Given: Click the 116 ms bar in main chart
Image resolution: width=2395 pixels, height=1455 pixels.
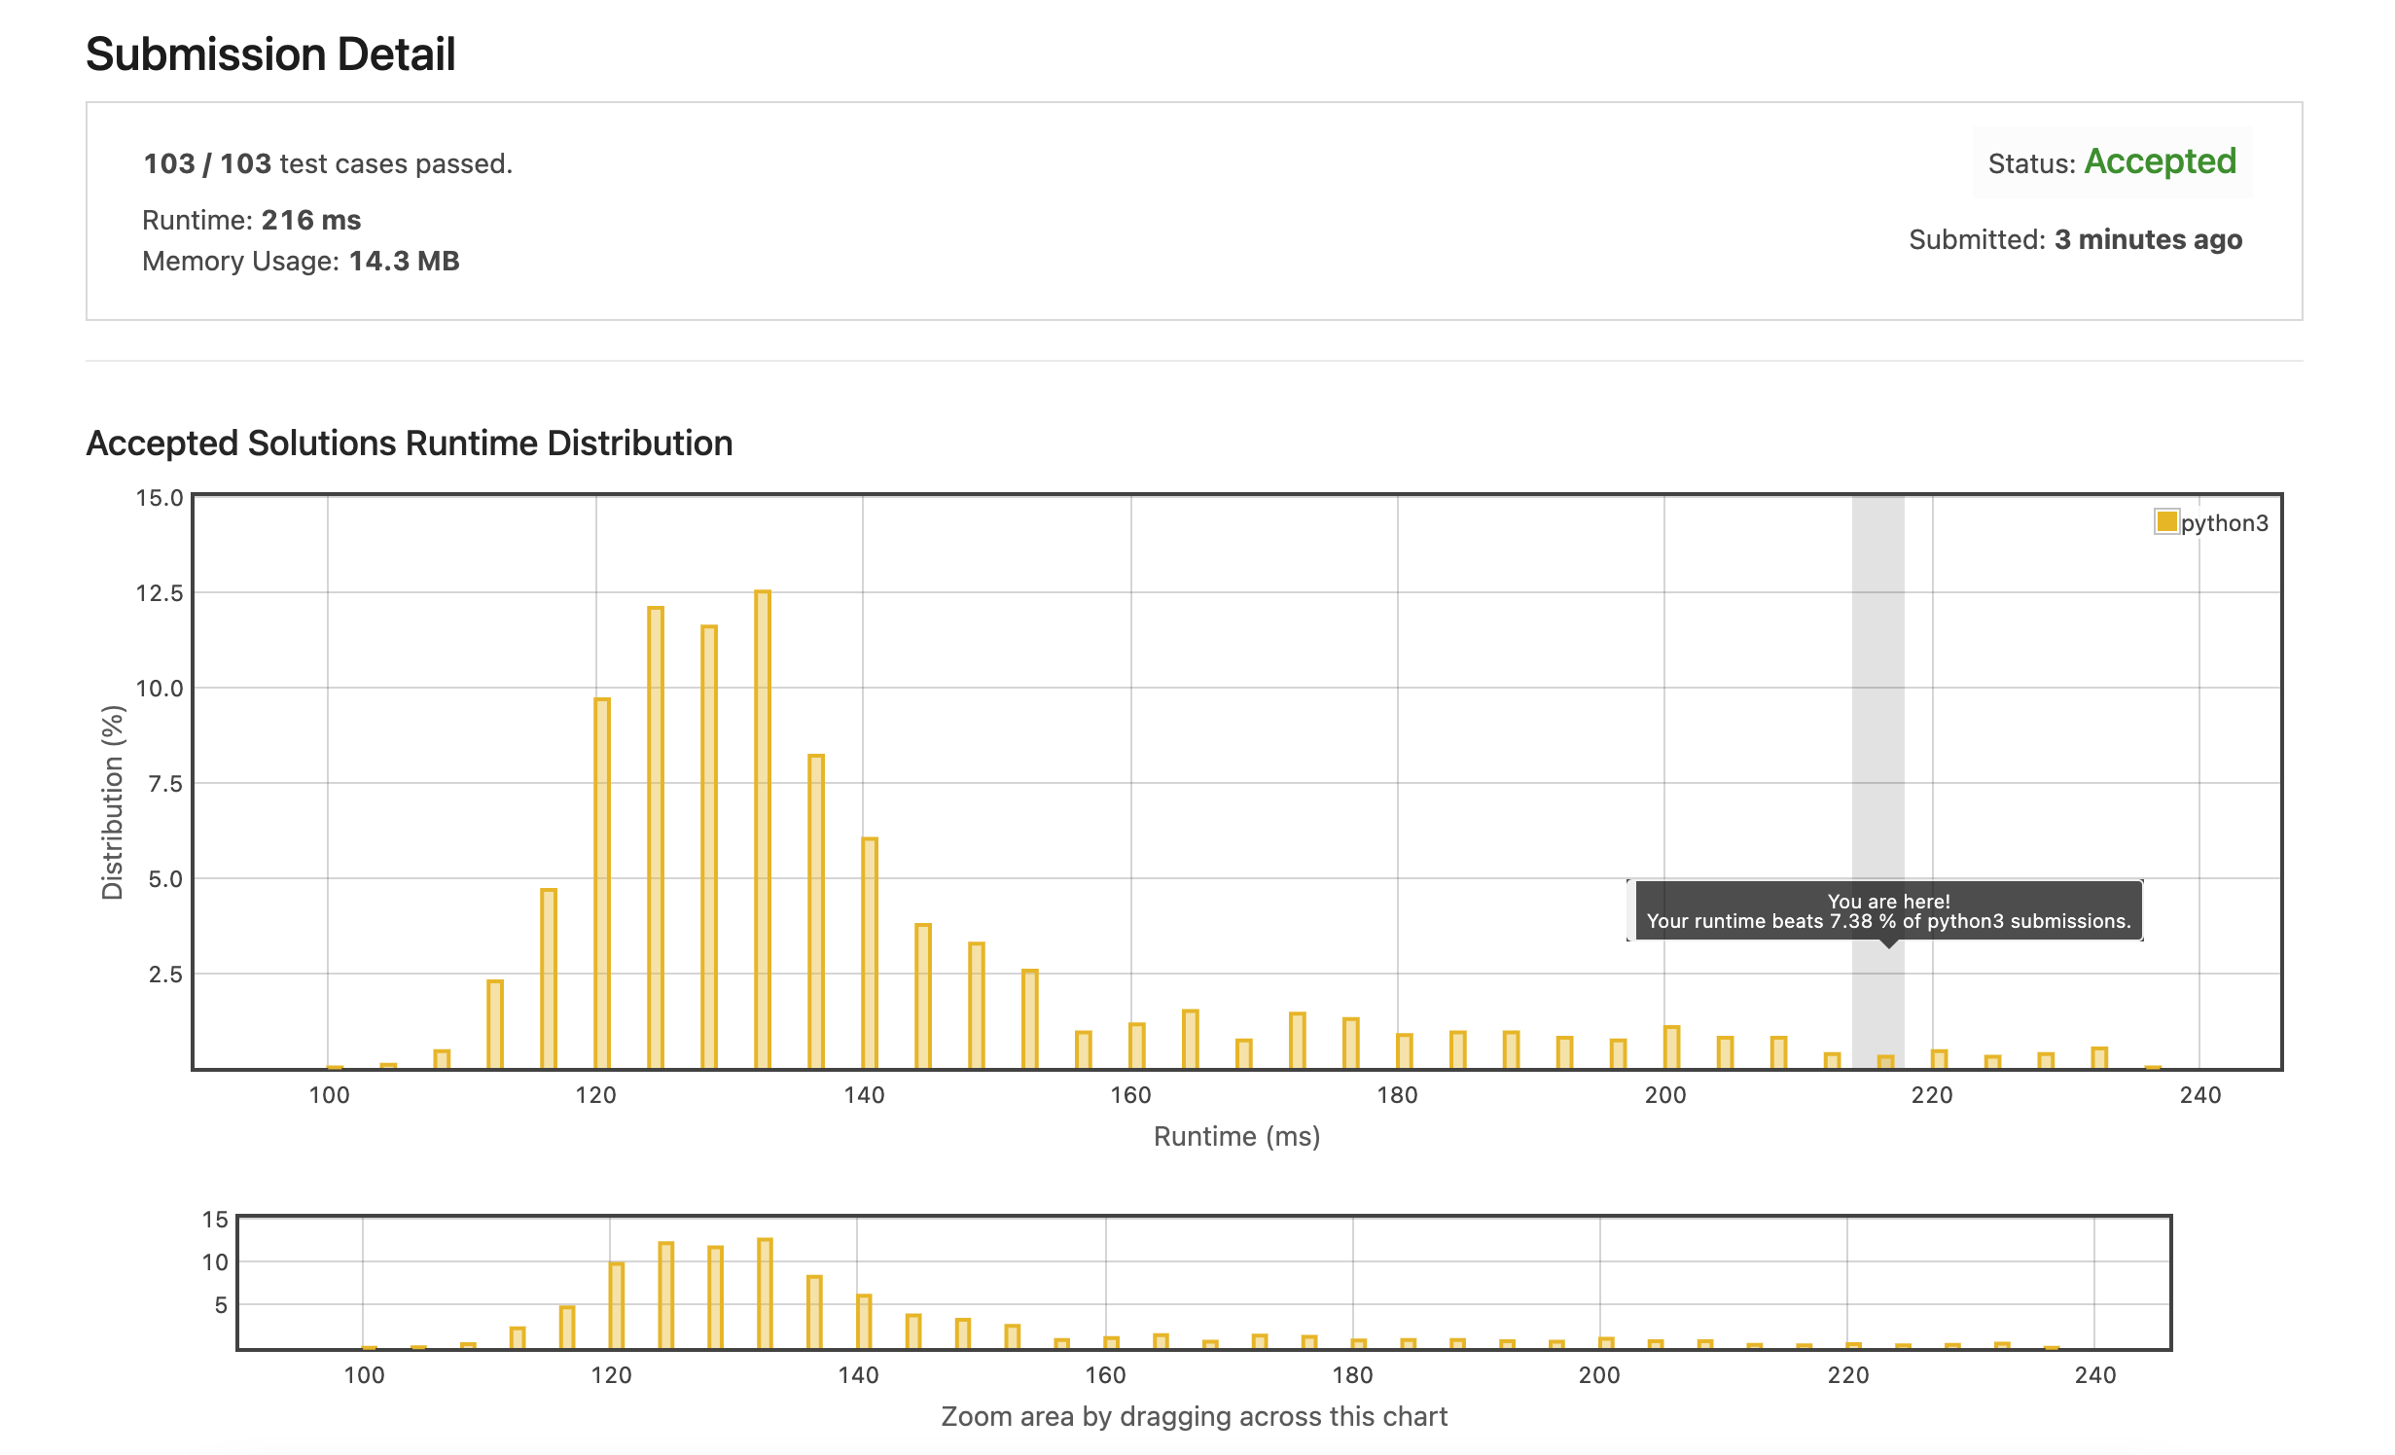Looking at the screenshot, I should click(x=549, y=977).
